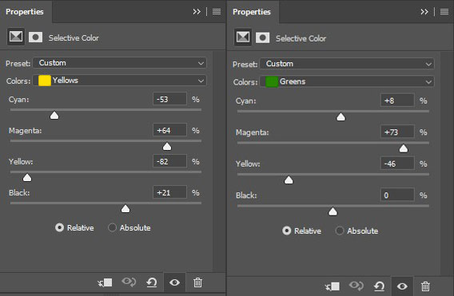Image resolution: width=454 pixels, height=296 pixels.
Task: Clip adjustment to layer in right panel
Action: pyautogui.click(x=332, y=286)
